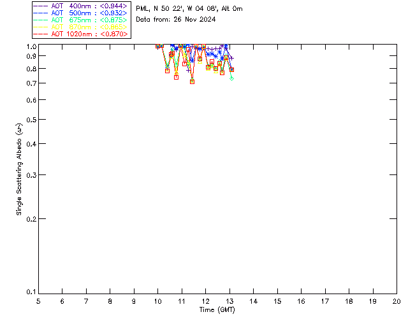408x326 pixels.
Task: Click the x-axis hour label '5'
Action: coord(38,301)
